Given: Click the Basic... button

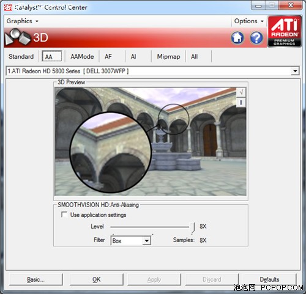Looking at the screenshot, I should 36,279.
